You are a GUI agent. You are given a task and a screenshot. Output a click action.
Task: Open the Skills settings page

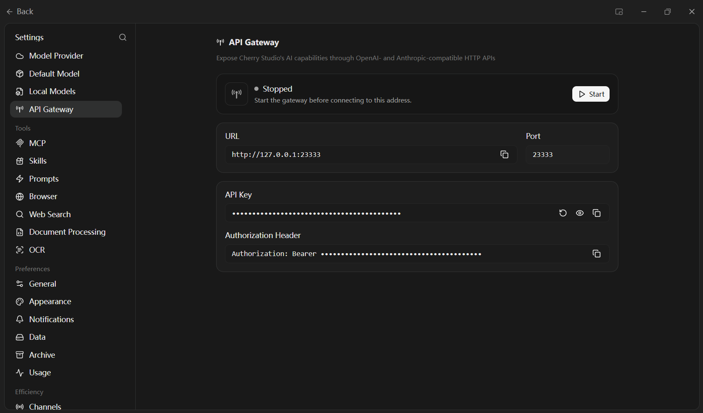[x=66, y=161]
